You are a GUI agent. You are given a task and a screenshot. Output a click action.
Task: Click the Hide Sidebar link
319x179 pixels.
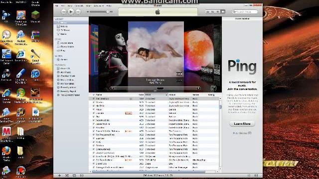[242, 133]
